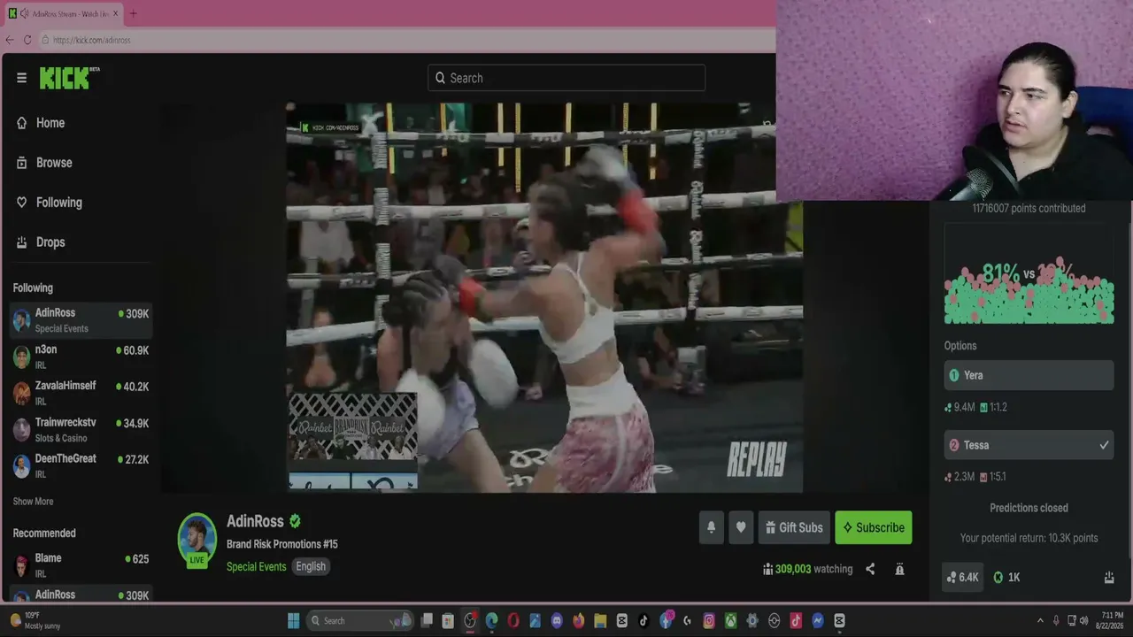Viewport: 1133px width, 637px height.
Task: Click the "Brand Risk Promotions #15" title
Action: pyautogui.click(x=281, y=544)
